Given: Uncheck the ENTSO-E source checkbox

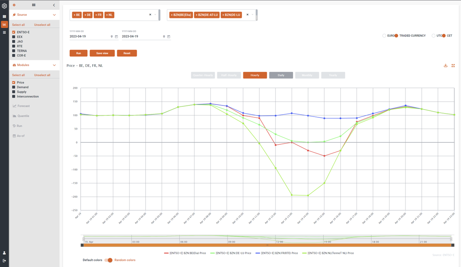Looking at the screenshot, I should click(14, 32).
